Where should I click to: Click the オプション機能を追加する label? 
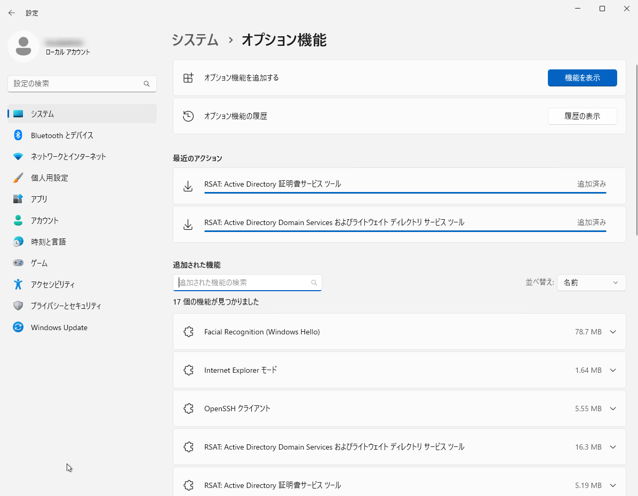pyautogui.click(x=241, y=78)
